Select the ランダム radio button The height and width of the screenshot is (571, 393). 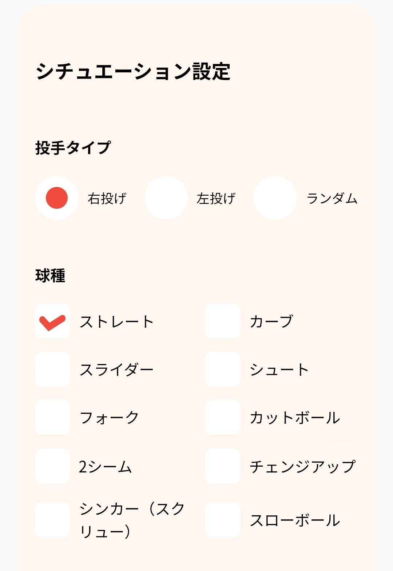(275, 198)
